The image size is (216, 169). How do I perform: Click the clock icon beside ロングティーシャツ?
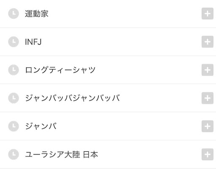click(x=13, y=70)
